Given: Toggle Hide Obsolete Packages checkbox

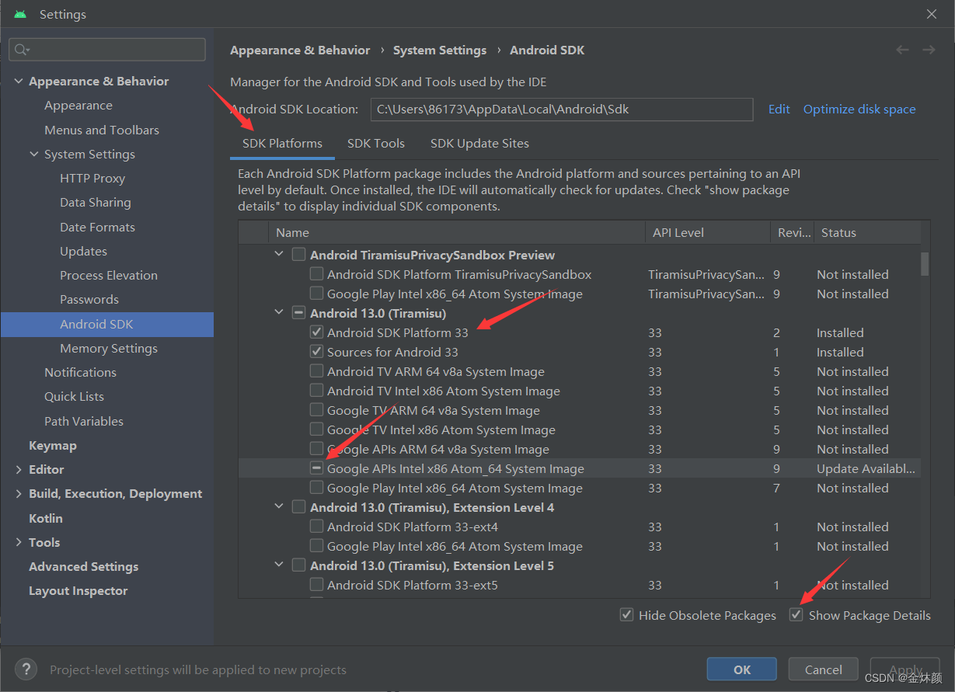Looking at the screenshot, I should click(x=626, y=615).
